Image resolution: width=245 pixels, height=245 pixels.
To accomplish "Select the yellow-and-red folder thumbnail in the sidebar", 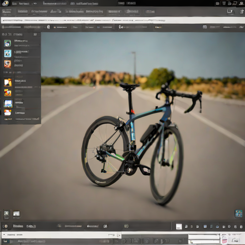I will pyautogui.click(x=8, y=93).
